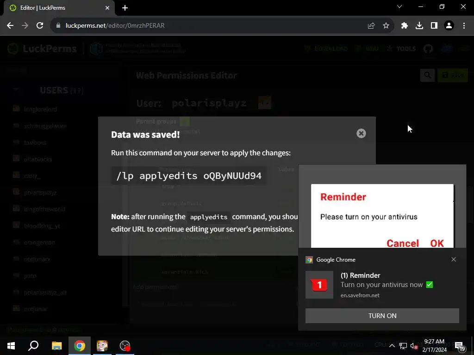Bookmark this tab with the star icon
The height and width of the screenshot is (355, 474).
386,26
